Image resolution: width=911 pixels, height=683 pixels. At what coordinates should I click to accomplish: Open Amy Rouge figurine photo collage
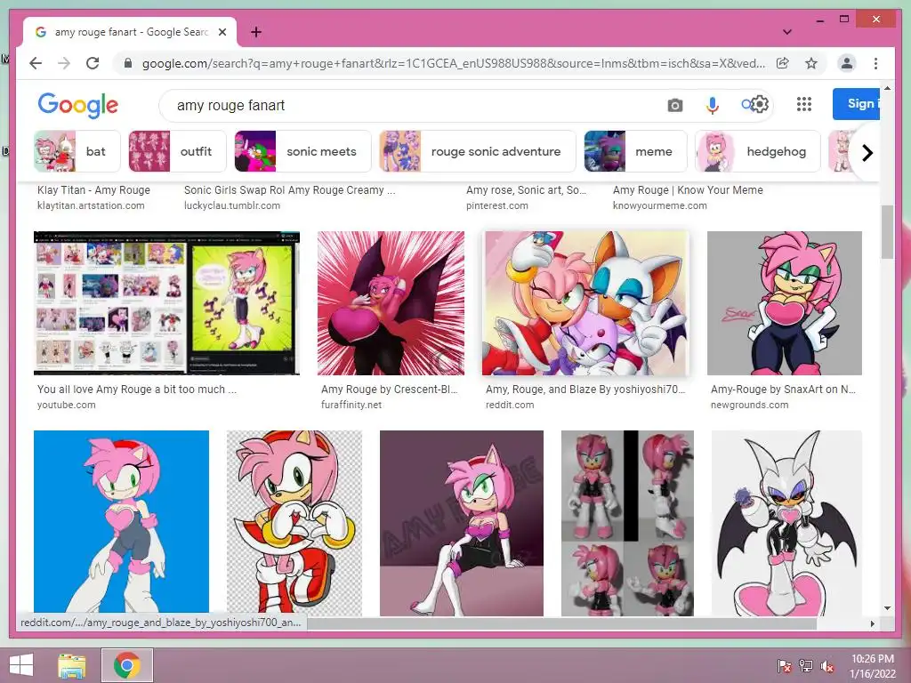[627, 523]
